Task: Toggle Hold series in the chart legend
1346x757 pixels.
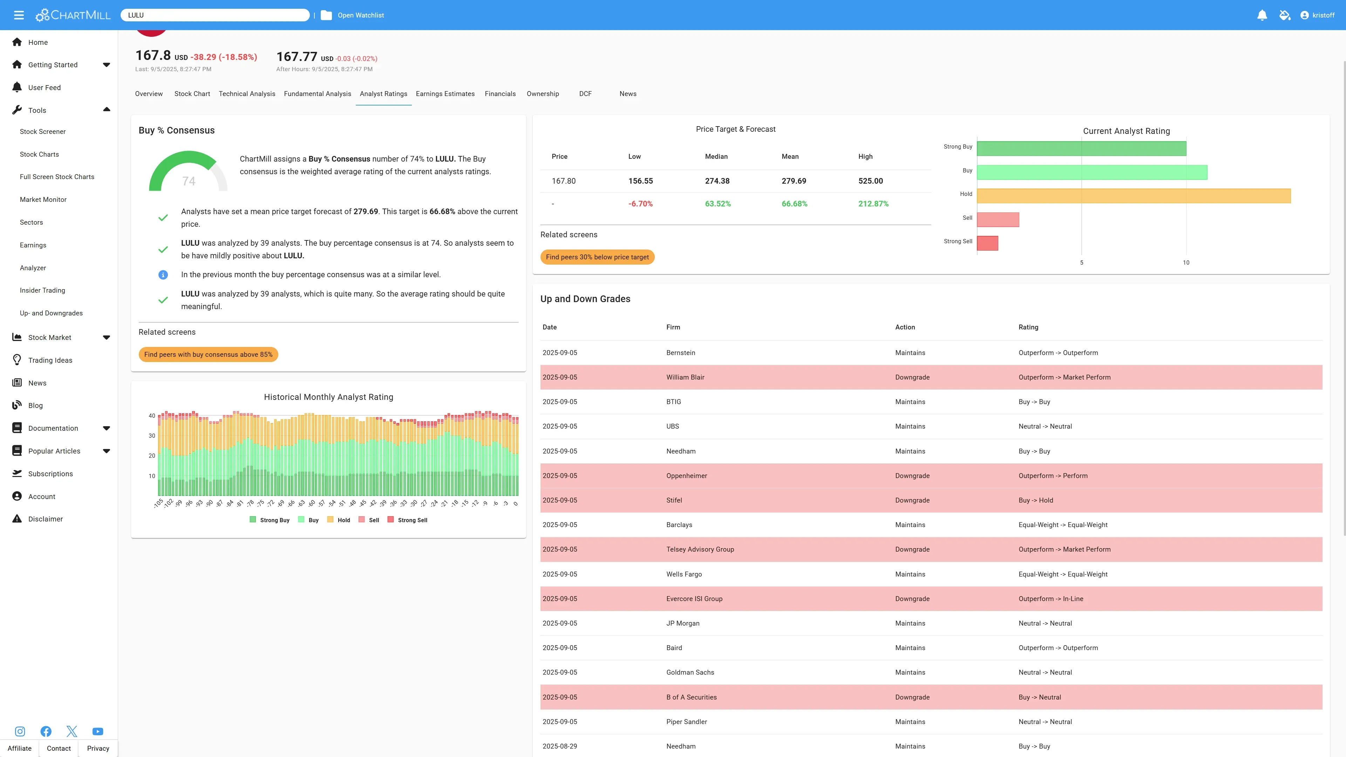Action: coord(339,520)
